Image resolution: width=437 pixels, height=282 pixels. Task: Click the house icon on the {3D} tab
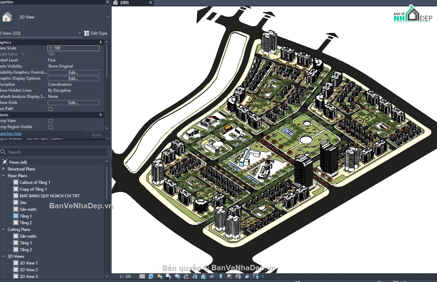coord(115,3)
